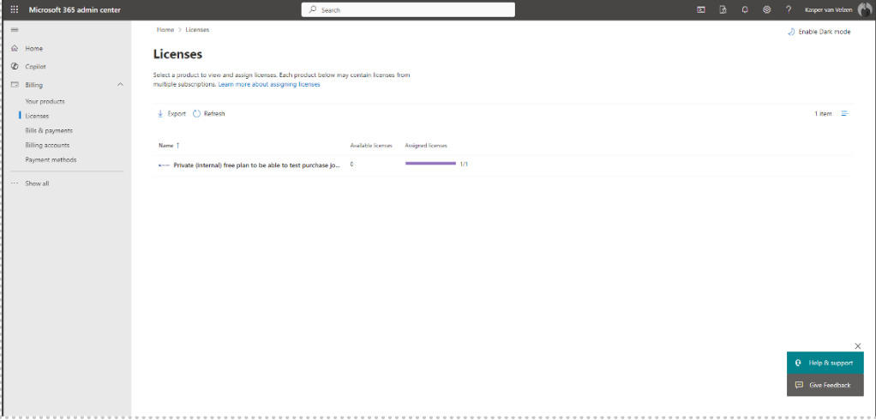The image size is (876, 420).
Task: Expand Show all navigation items
Action: click(x=37, y=183)
